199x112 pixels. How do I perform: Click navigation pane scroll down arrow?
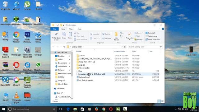(x=72, y=98)
